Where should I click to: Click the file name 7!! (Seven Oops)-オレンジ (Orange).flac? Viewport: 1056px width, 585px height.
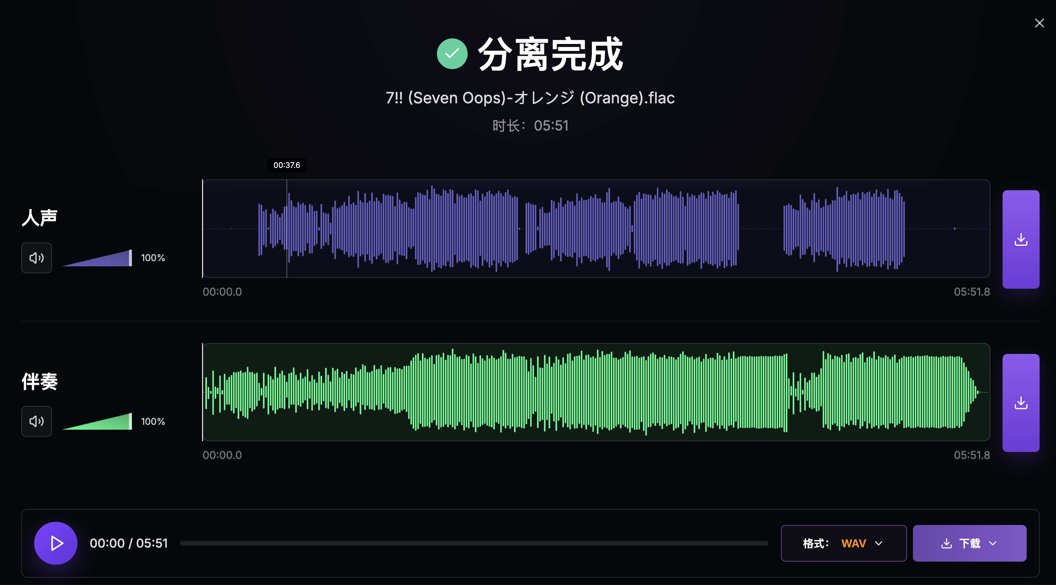[x=530, y=98]
